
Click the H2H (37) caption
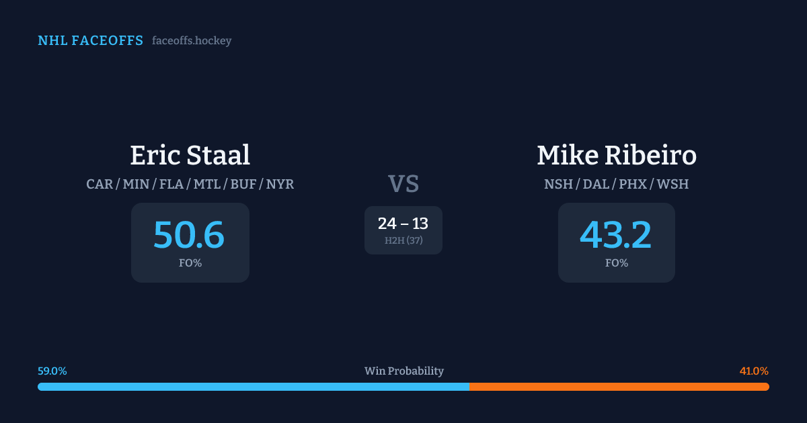[403, 240]
